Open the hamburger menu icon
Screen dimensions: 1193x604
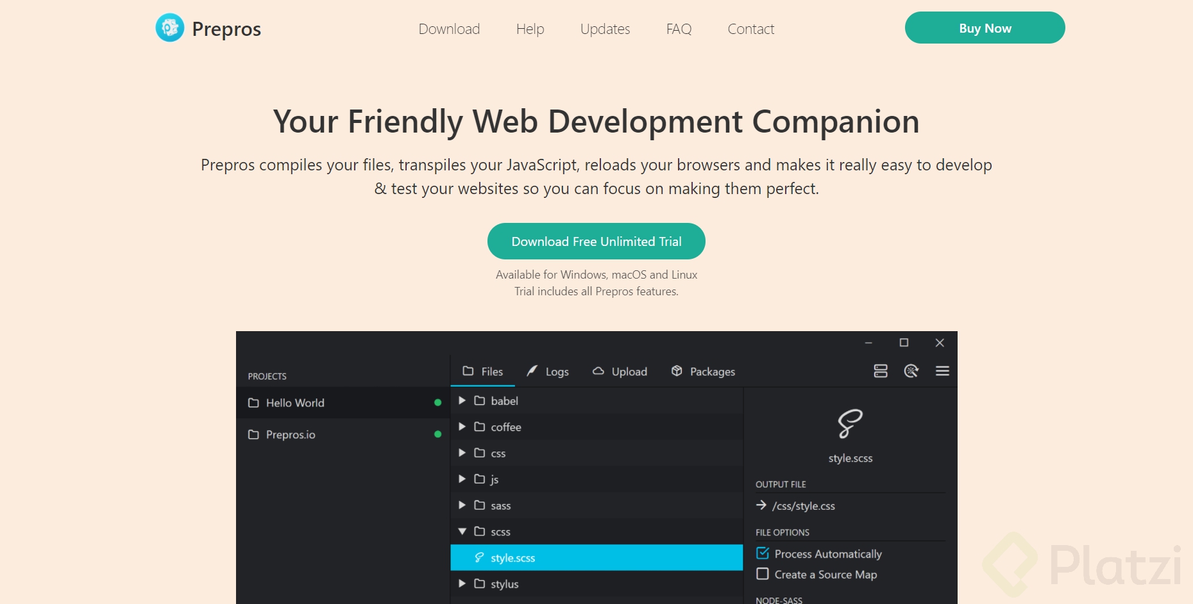tap(942, 371)
